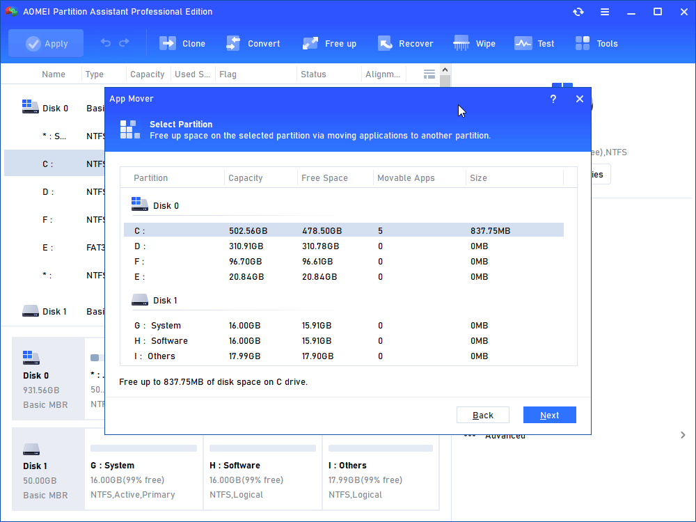Screen dimensions: 696x522
Task: Open the Tools menu
Action: 596,43
